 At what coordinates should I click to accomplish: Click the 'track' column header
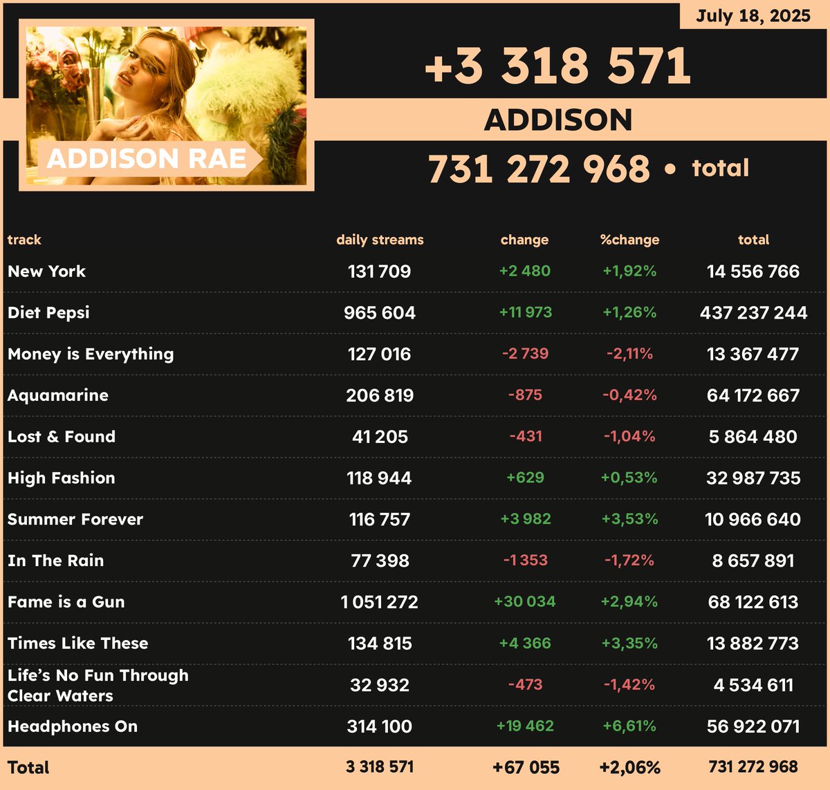(x=24, y=240)
